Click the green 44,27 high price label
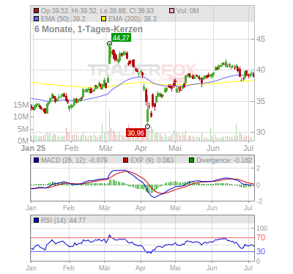 coord(121,38)
